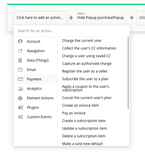This screenshot has width=145, height=155.
Task: Click the Custom Events gears icon
Action: coord(20,117)
